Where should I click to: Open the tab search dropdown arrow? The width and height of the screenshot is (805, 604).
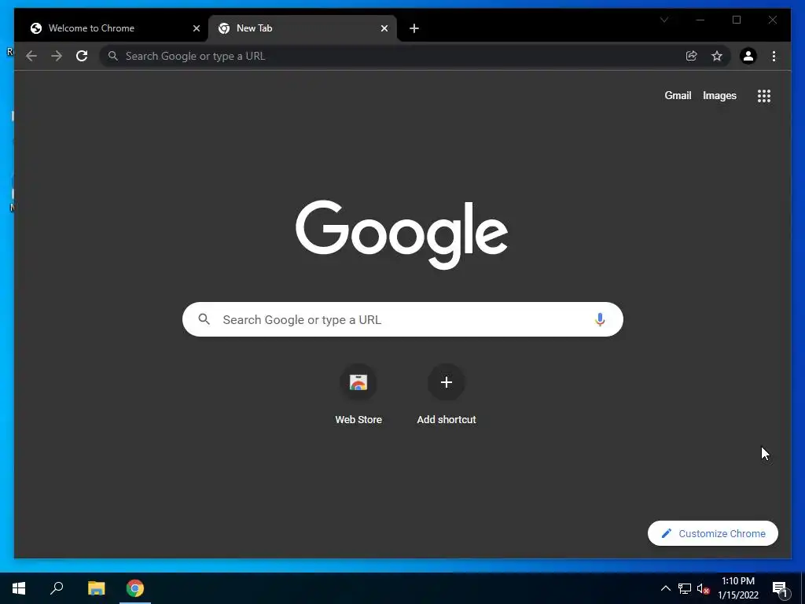pyautogui.click(x=663, y=20)
